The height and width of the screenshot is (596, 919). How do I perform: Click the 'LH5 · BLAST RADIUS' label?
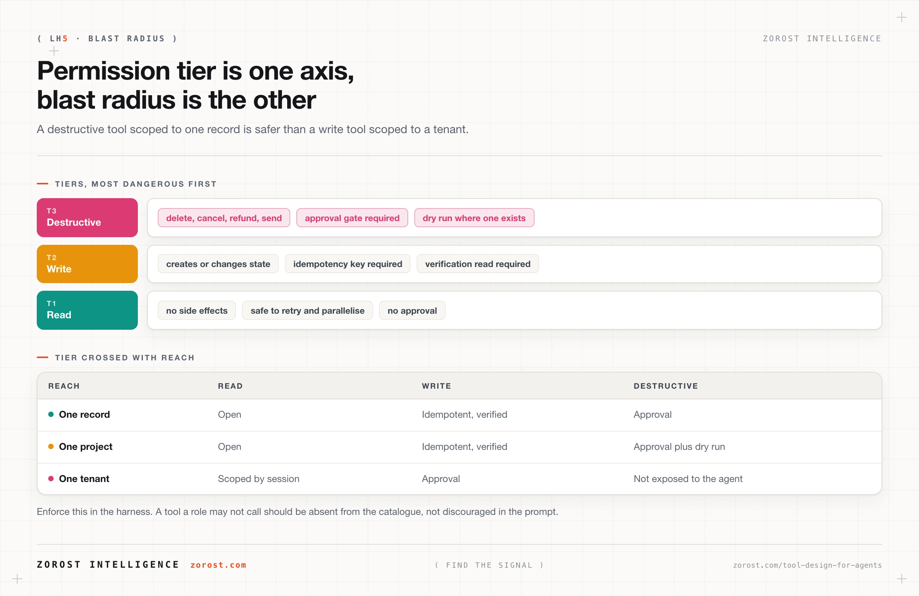[x=107, y=39]
